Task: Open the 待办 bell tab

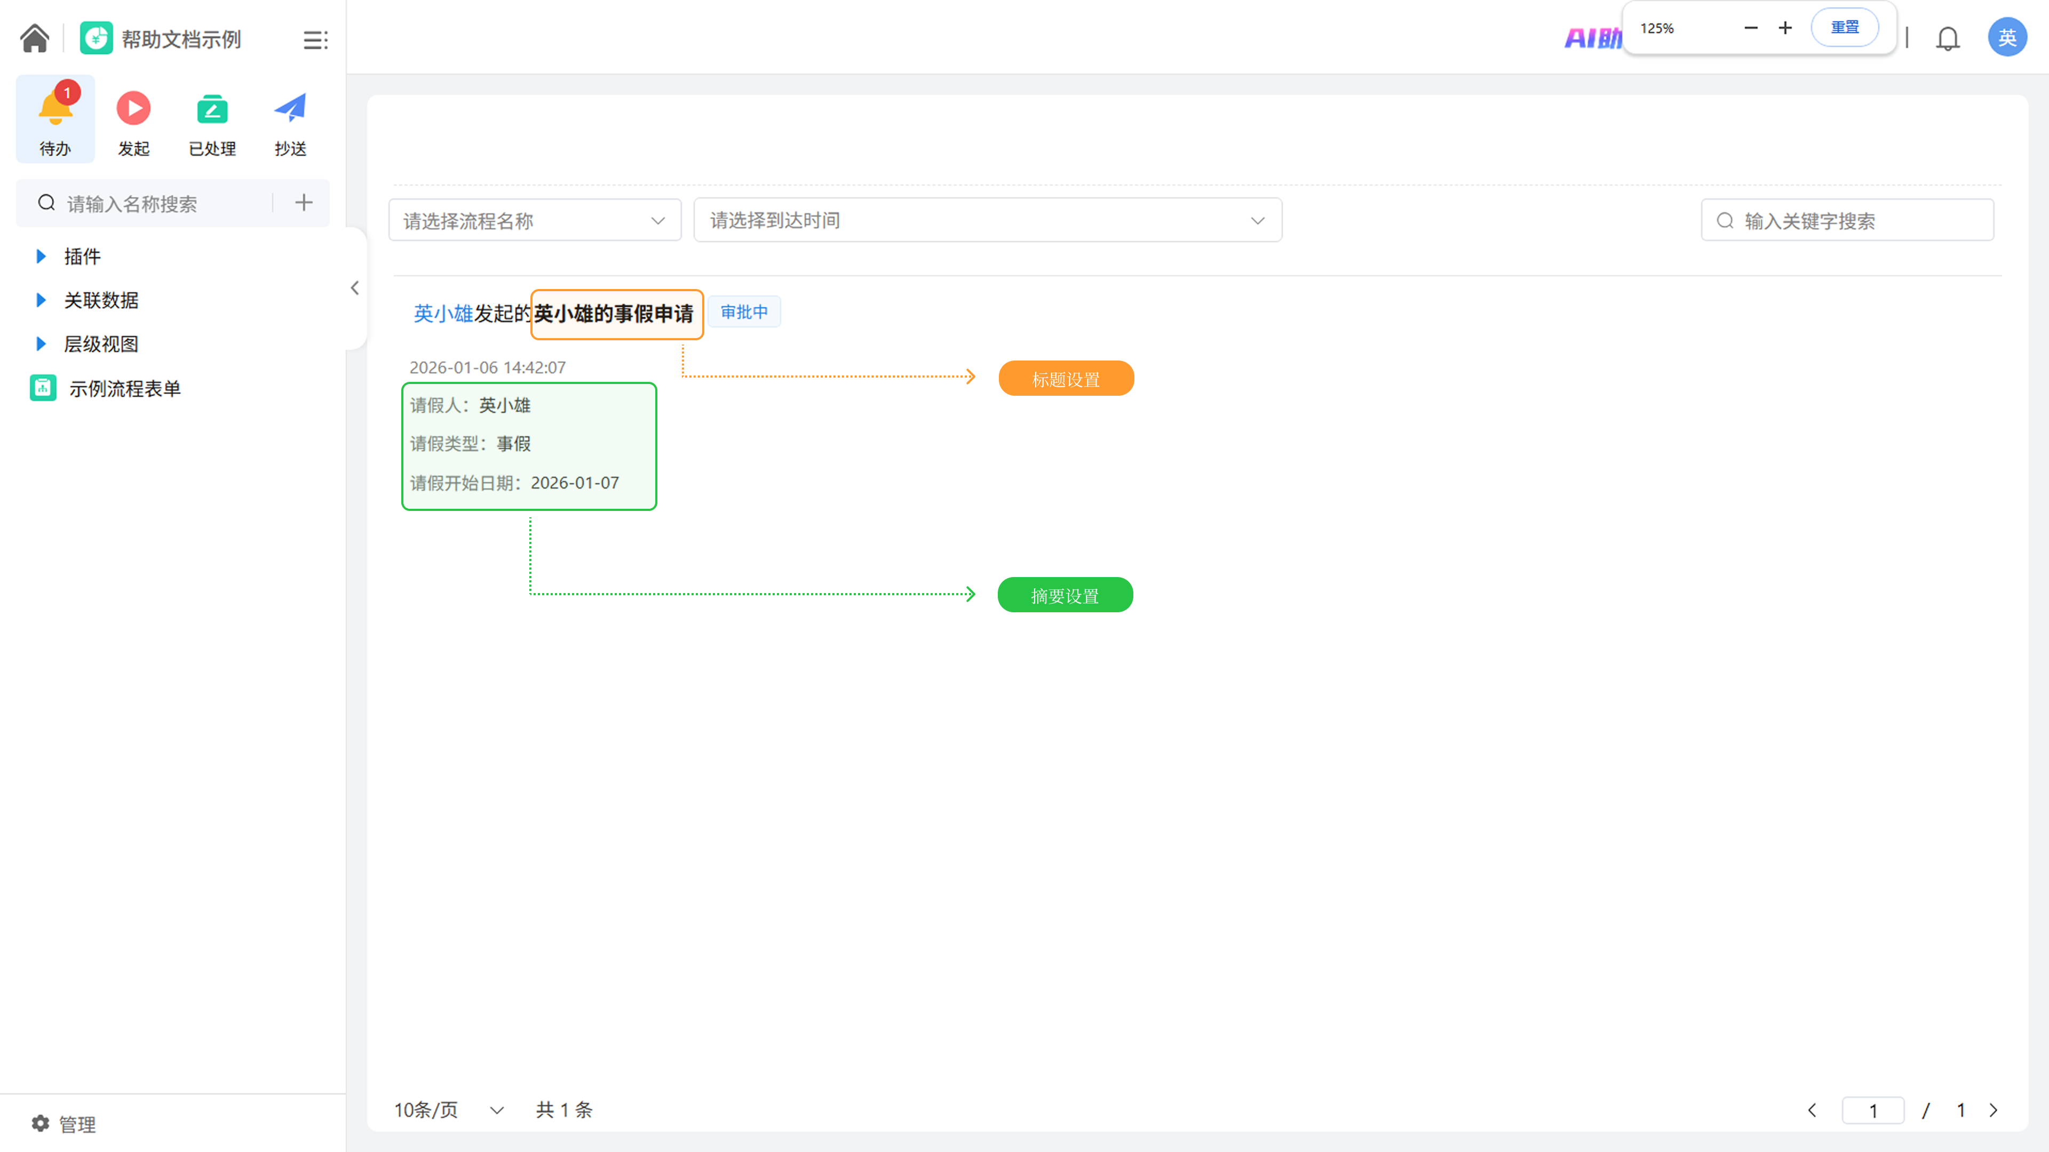Action: [x=55, y=119]
